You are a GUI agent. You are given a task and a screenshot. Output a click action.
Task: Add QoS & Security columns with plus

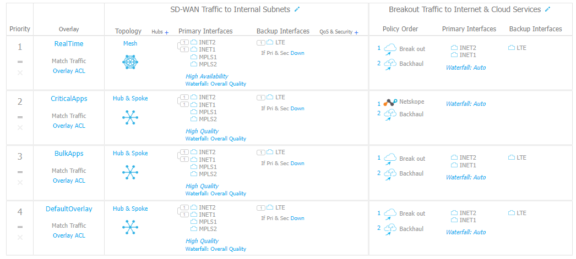(x=356, y=32)
